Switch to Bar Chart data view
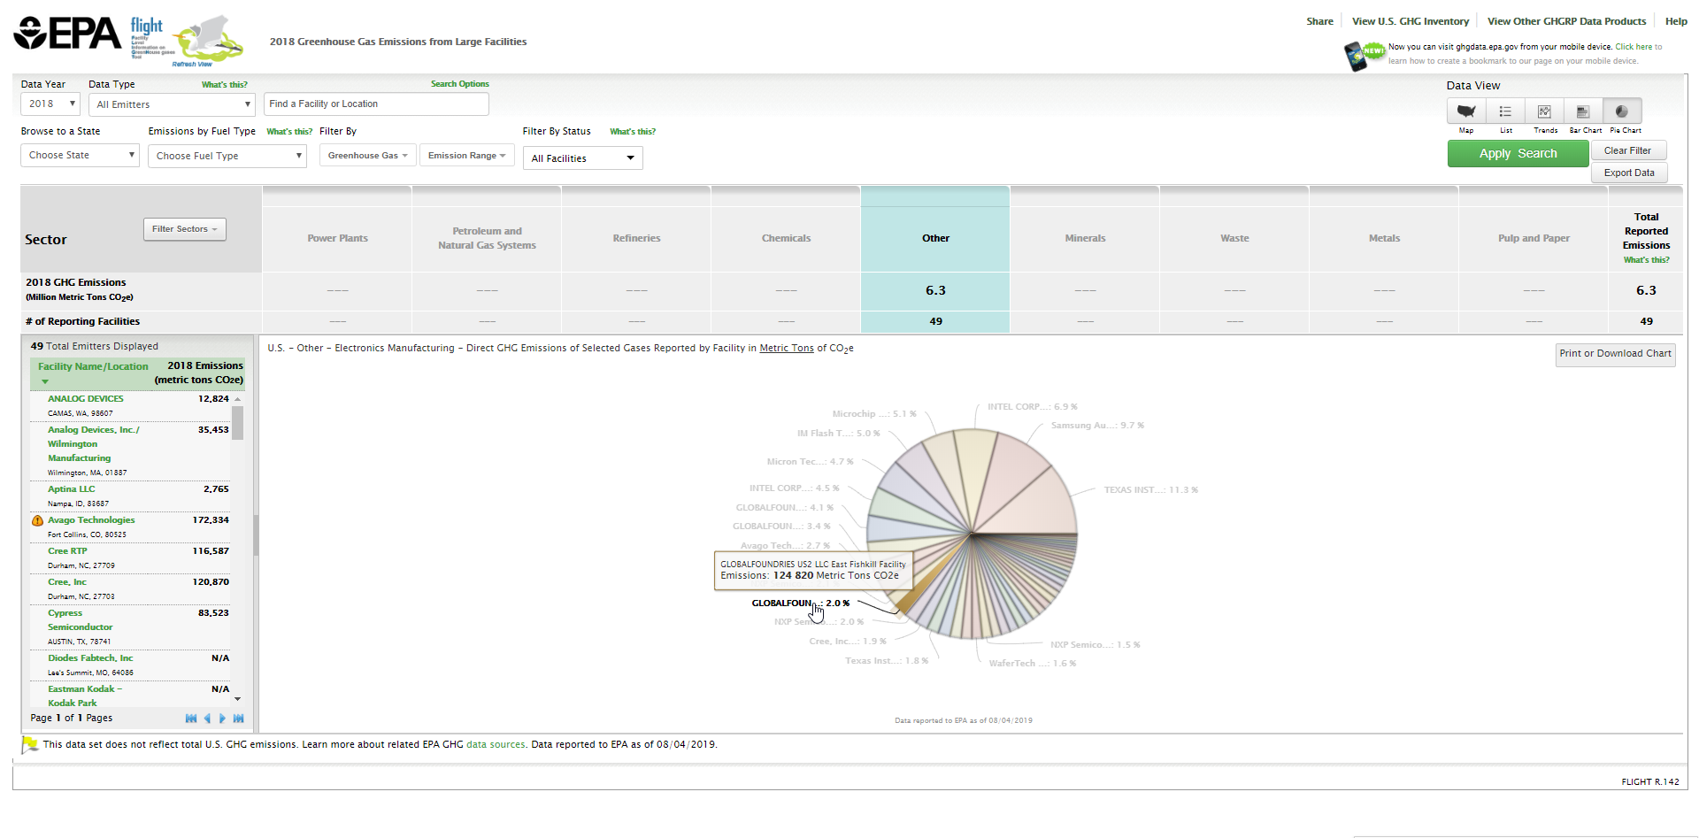The height and width of the screenshot is (838, 1699). [1583, 111]
